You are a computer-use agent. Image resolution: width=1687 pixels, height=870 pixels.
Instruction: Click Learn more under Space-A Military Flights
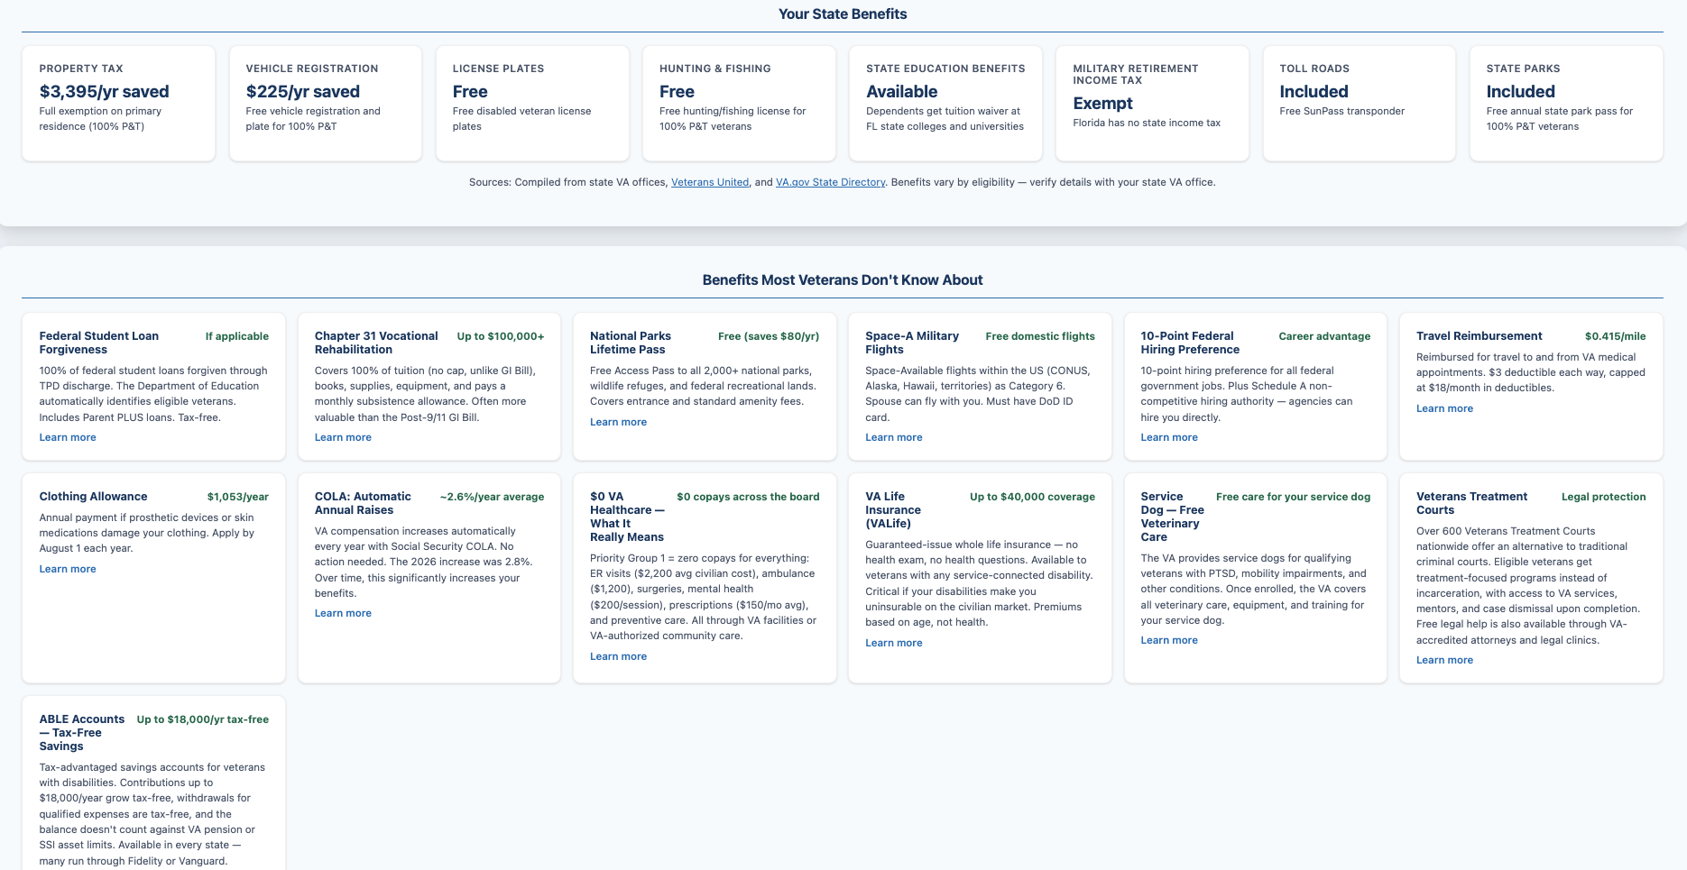pyautogui.click(x=893, y=437)
